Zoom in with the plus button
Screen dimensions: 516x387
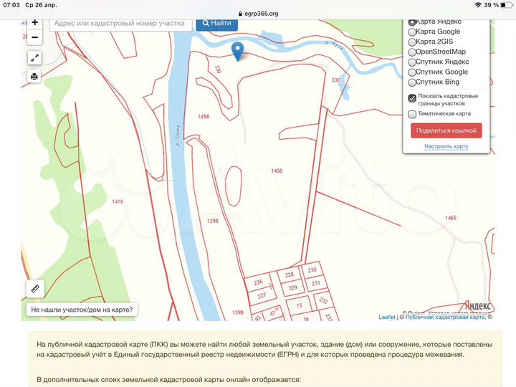[34, 23]
